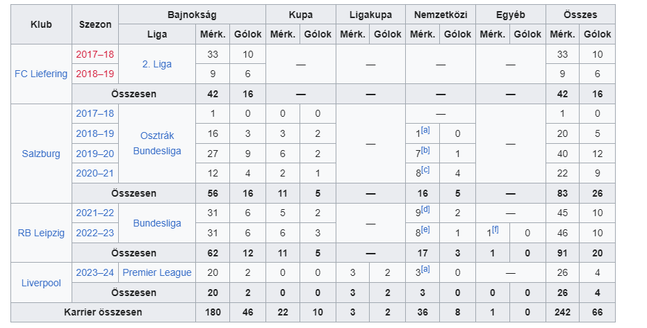Open the Salzburg club link
The width and height of the screenshot is (647, 328).
pyautogui.click(x=41, y=154)
